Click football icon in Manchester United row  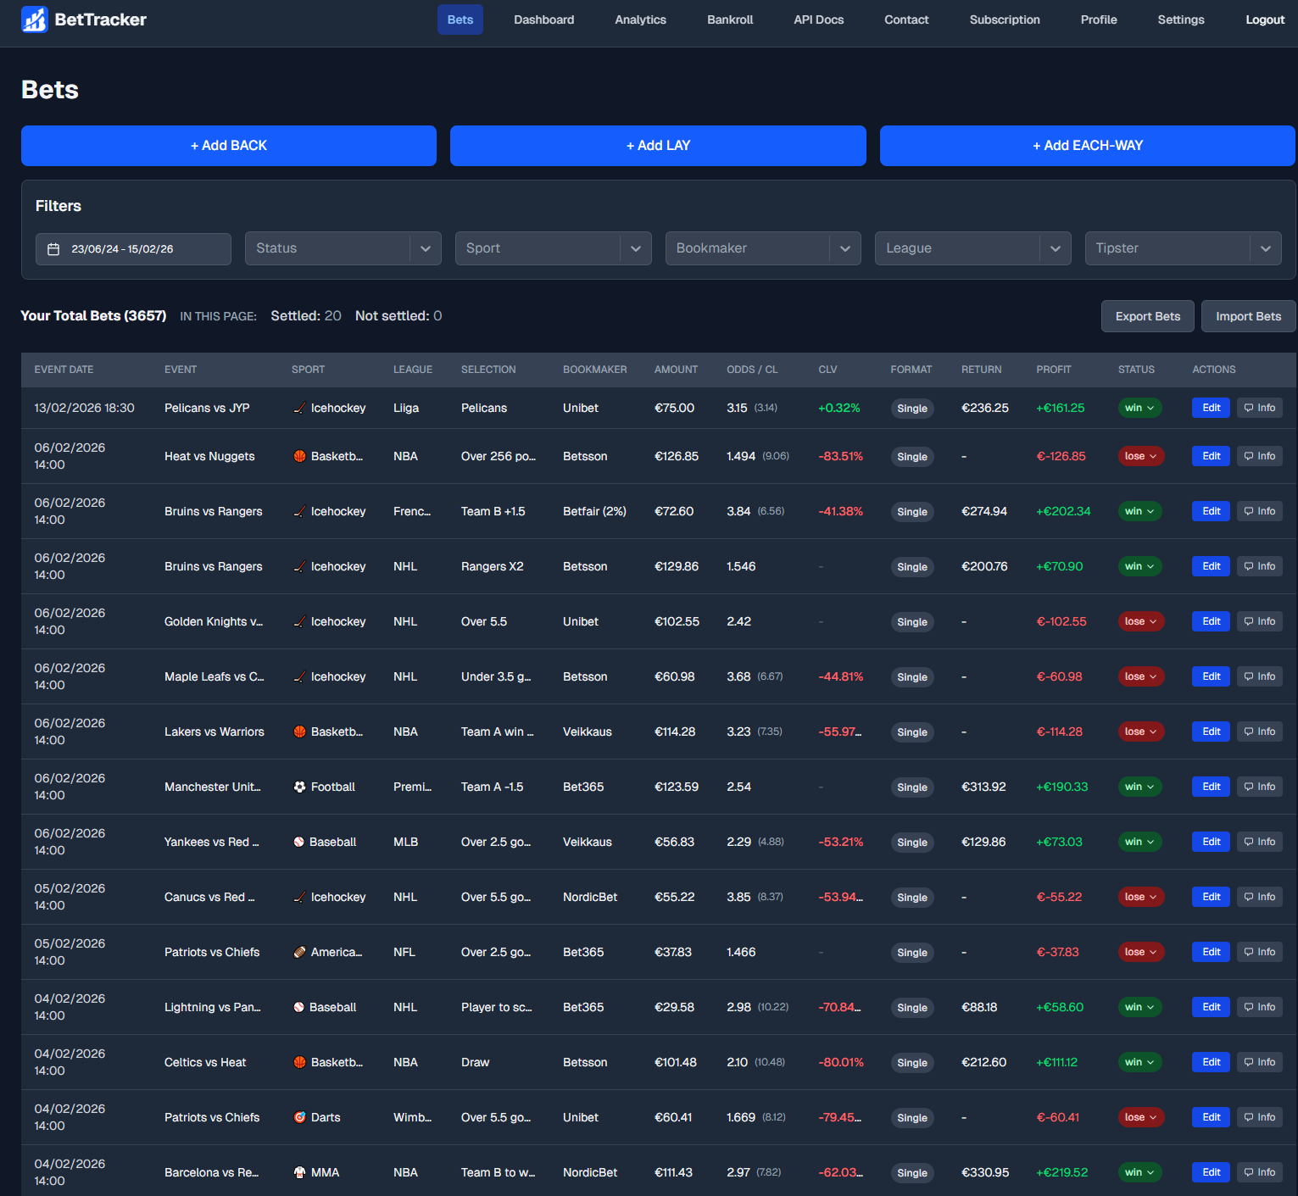(x=299, y=787)
